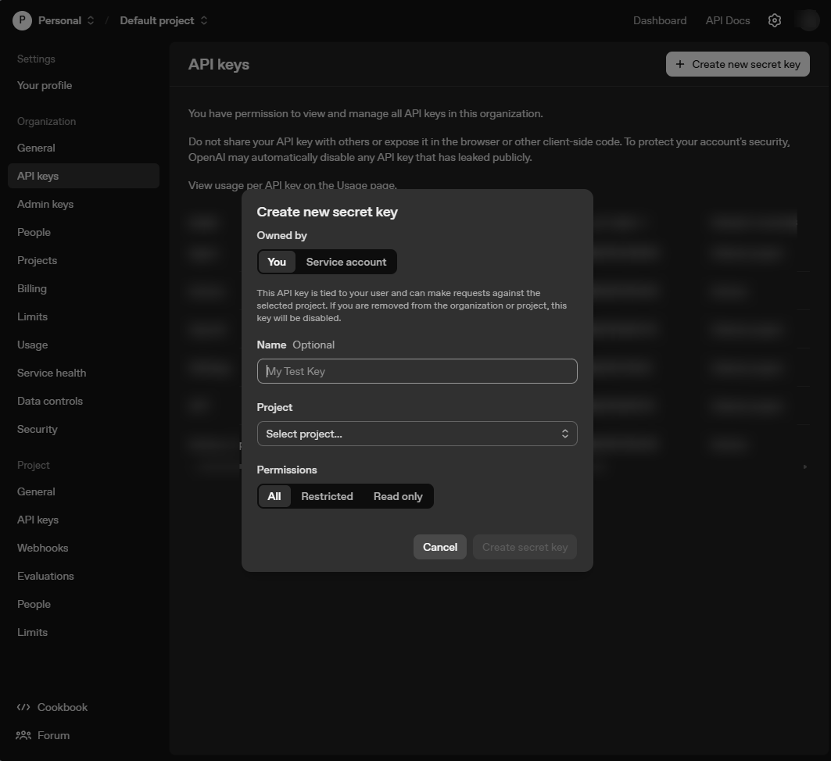831x761 pixels.
Task: Open Webhooks in Project section
Action: [43, 548]
